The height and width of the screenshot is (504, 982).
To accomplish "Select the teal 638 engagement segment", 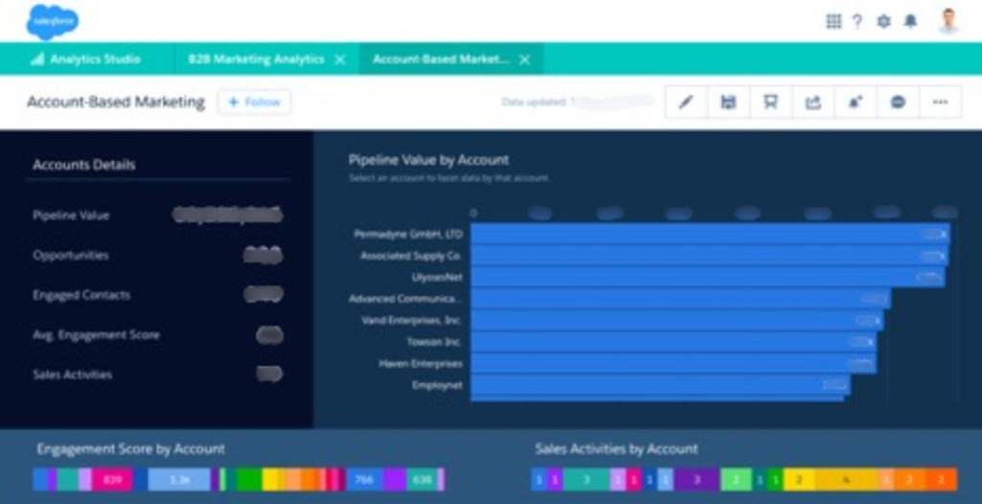I will point(422,480).
